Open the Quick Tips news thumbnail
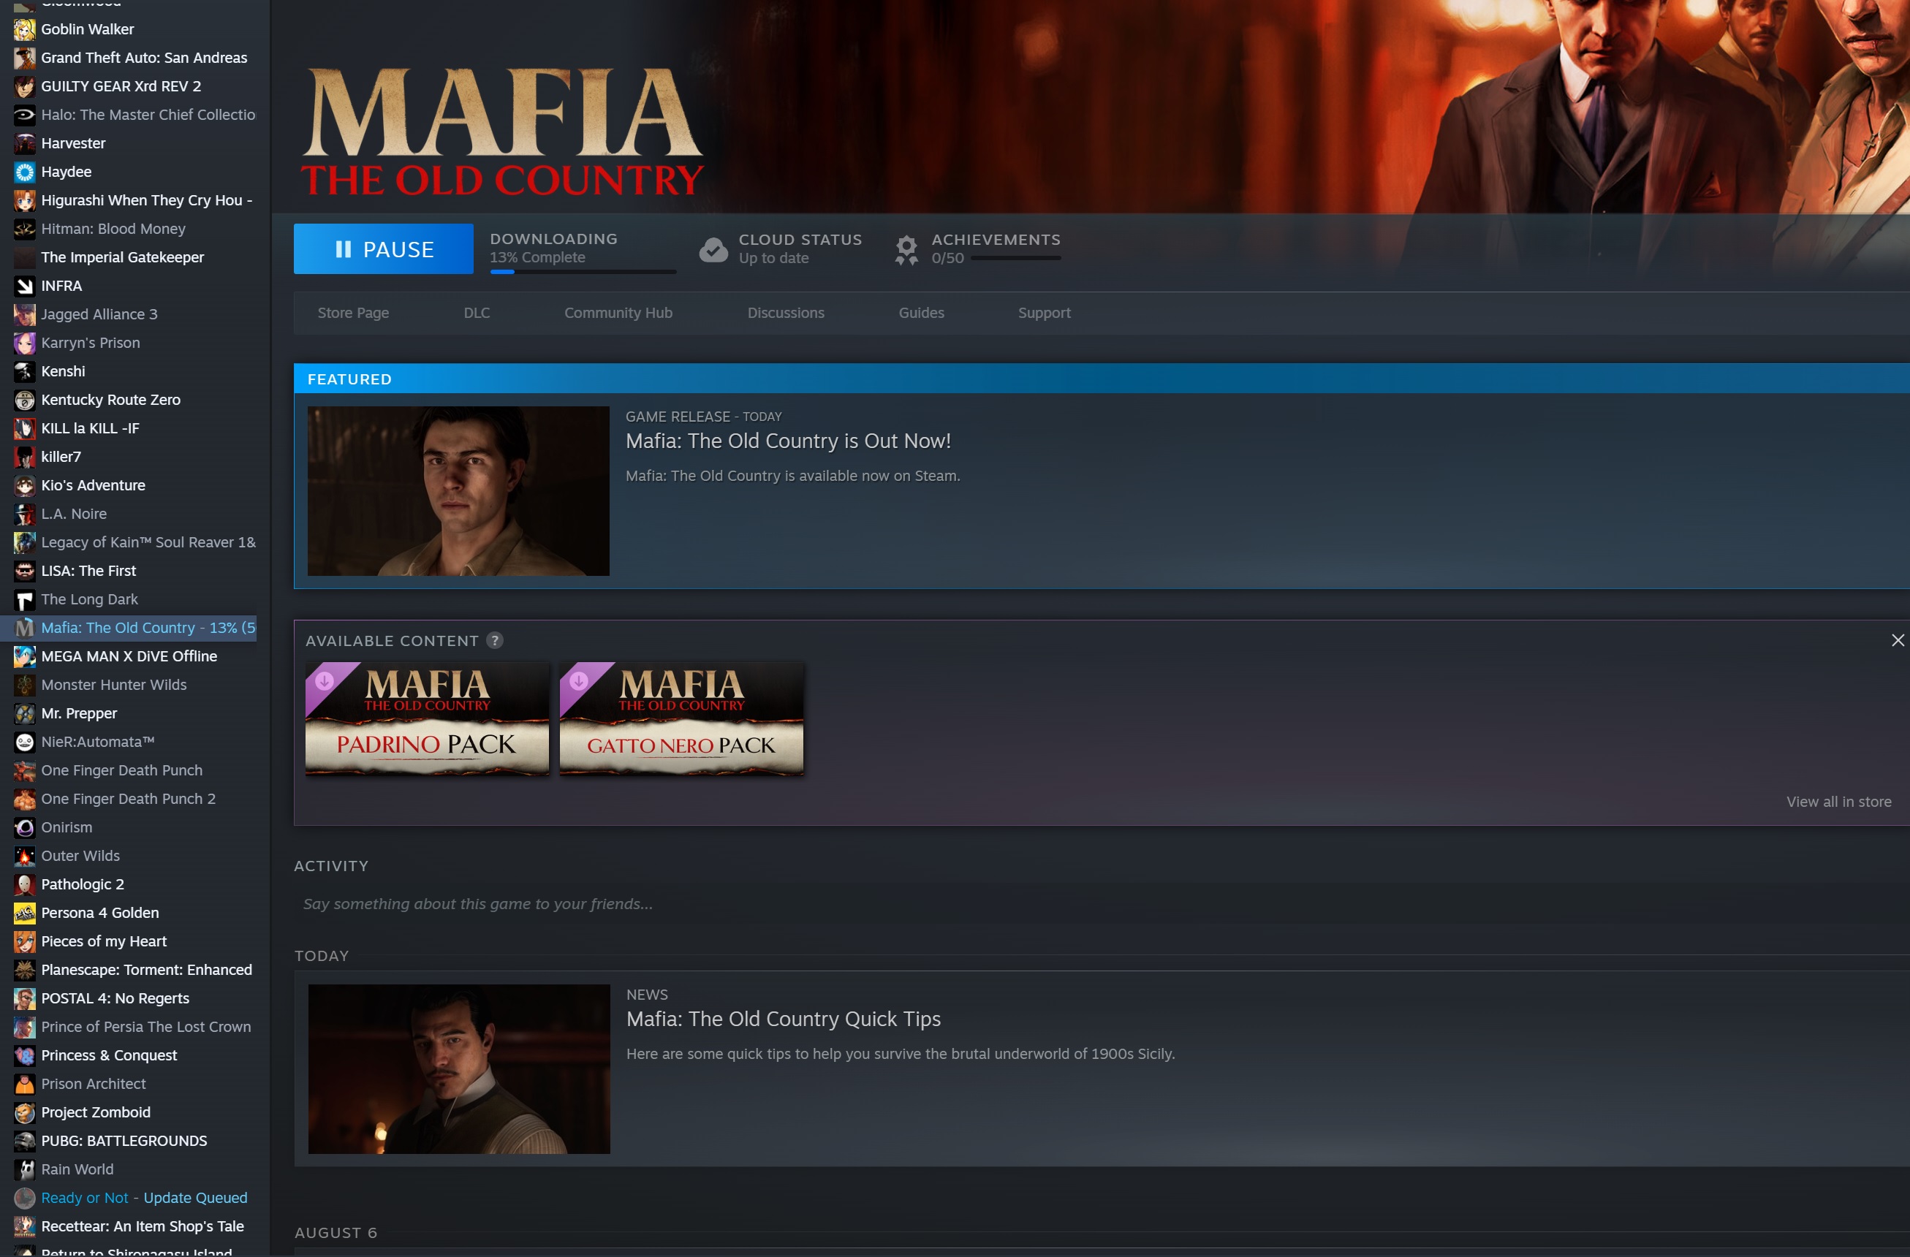The image size is (1910, 1257). click(x=459, y=1069)
